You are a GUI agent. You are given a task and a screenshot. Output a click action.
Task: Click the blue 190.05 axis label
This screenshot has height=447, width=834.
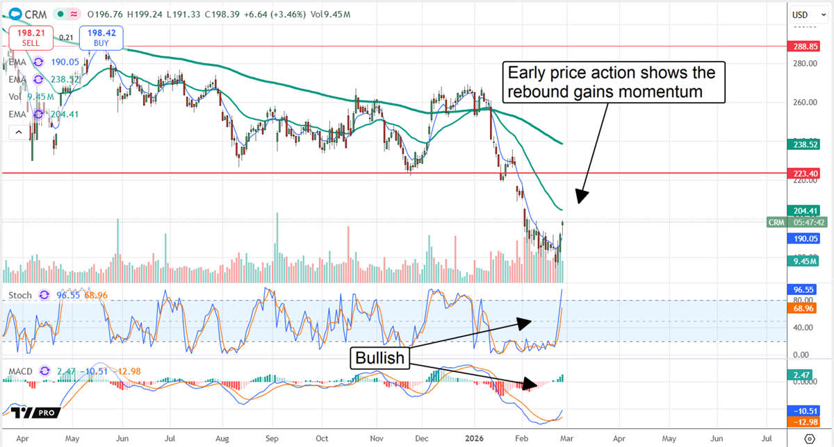point(805,238)
